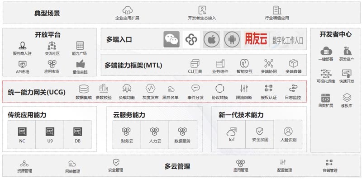The width and height of the screenshot is (362, 179).
Task: Select the 多端容器 box icon
Action: (x=293, y=63)
